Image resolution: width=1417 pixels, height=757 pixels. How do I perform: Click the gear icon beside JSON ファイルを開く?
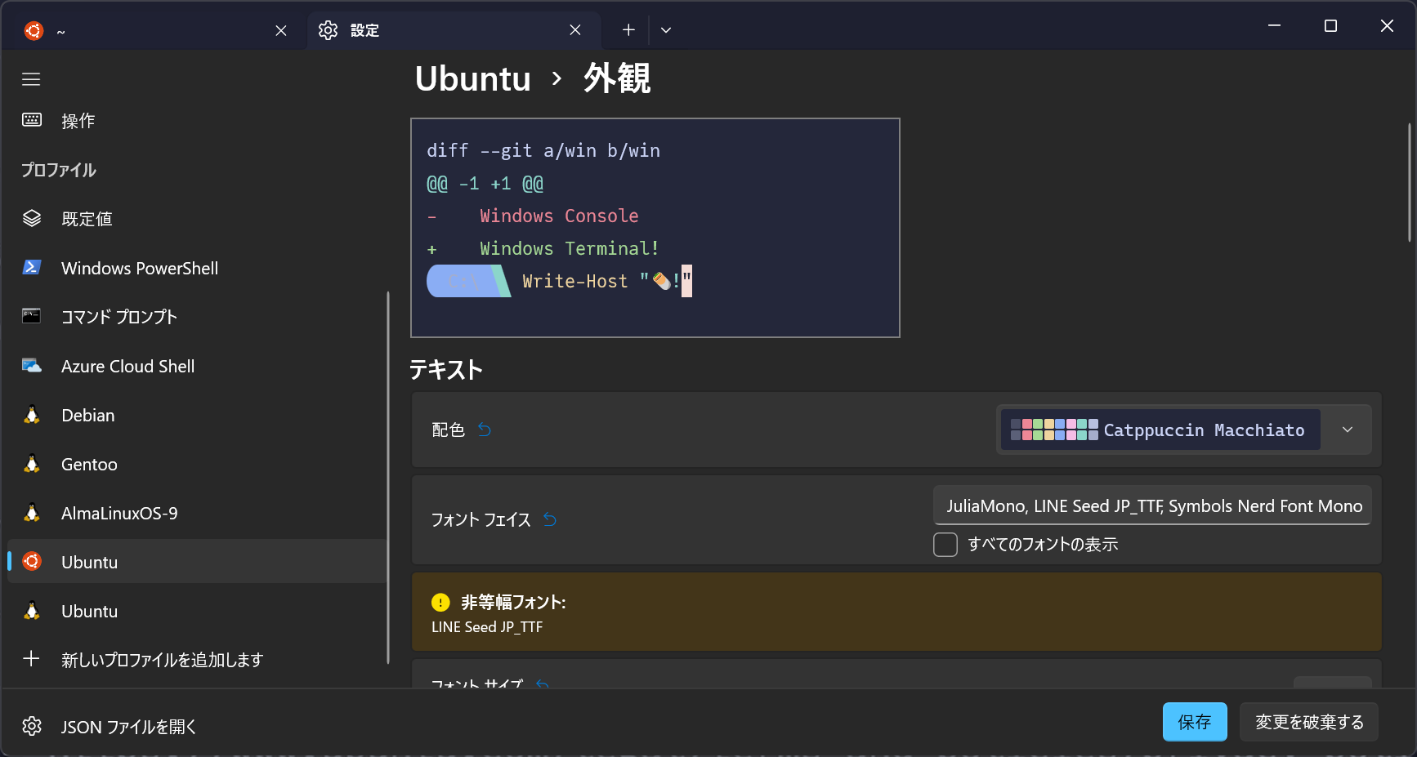(x=32, y=726)
